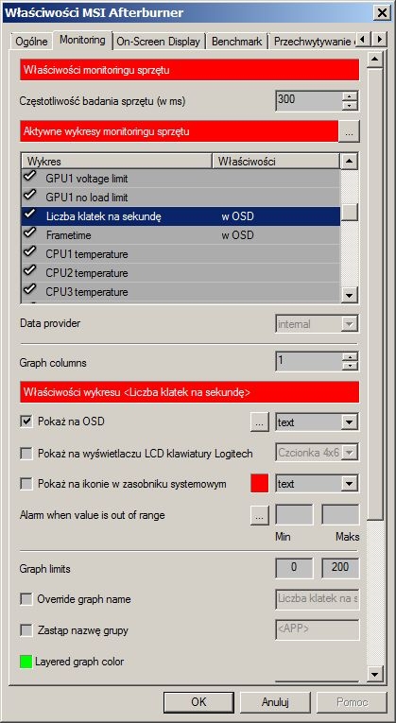Click the alarm Maks value field
This screenshot has height=723, width=396.
340,515
